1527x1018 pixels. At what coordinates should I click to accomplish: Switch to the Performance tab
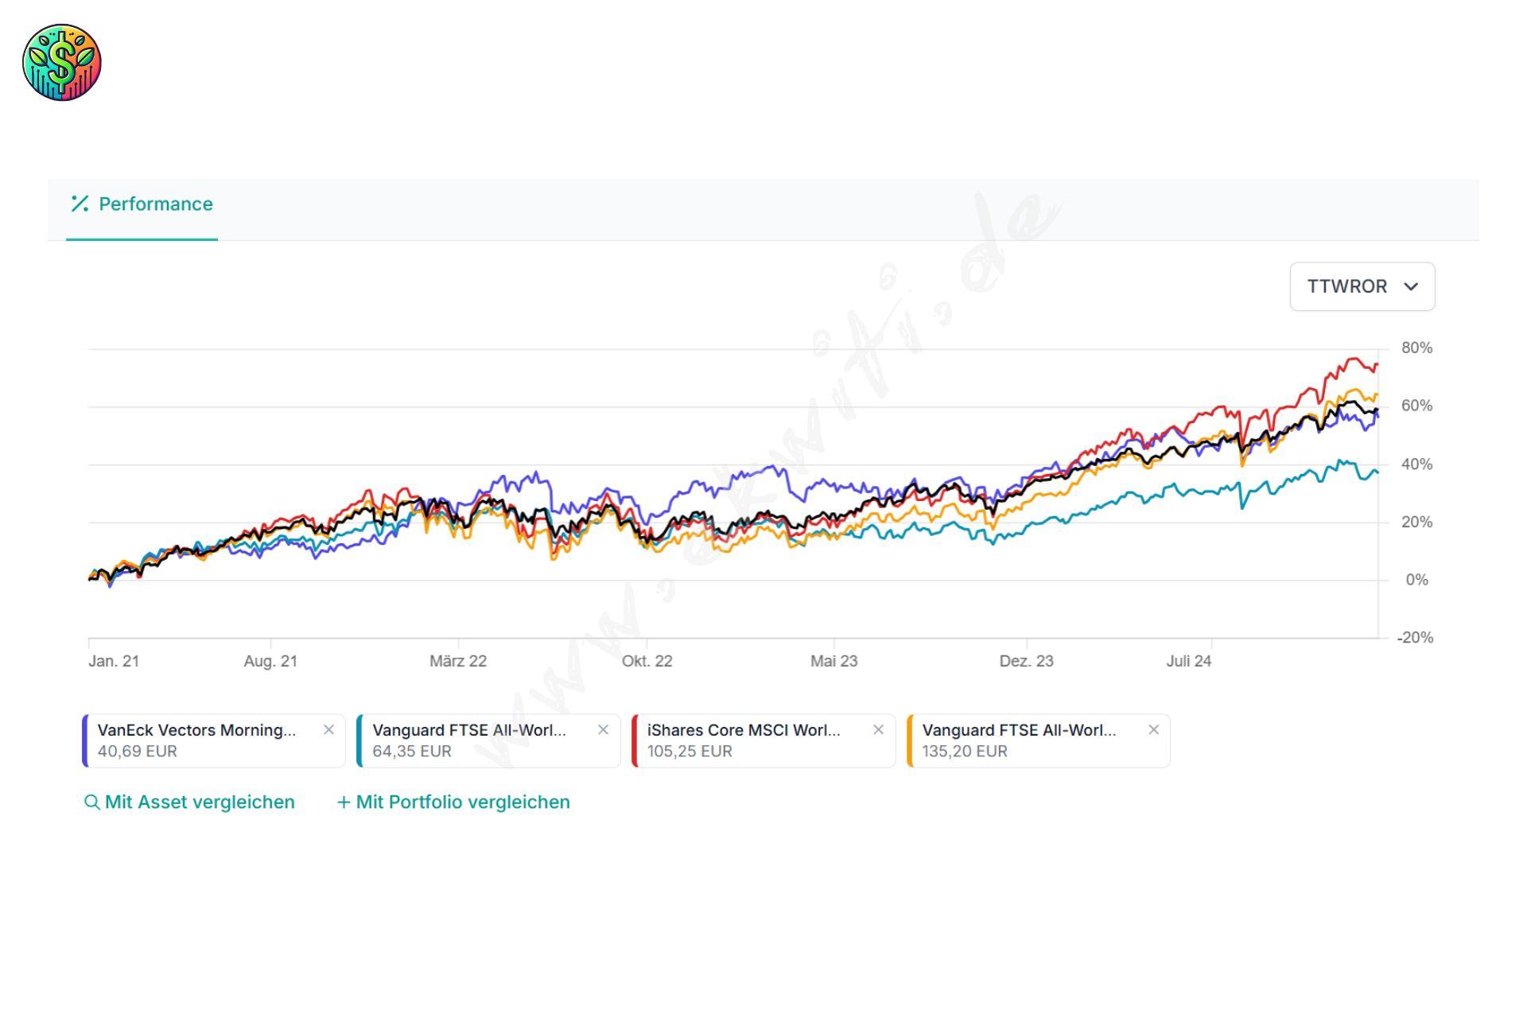coord(155,204)
